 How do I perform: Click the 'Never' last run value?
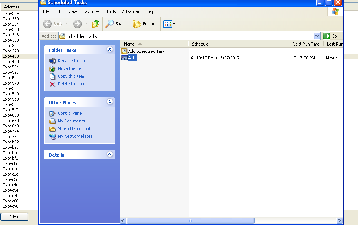331,58
